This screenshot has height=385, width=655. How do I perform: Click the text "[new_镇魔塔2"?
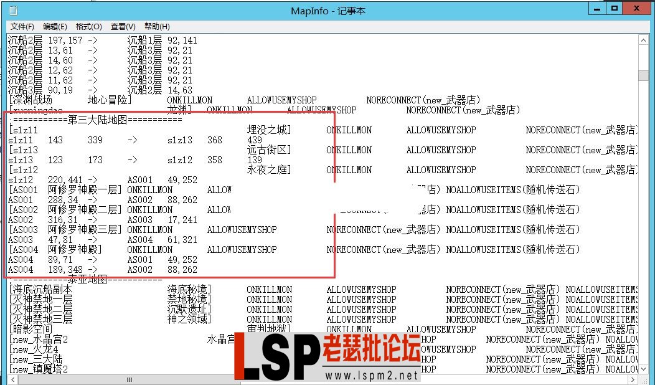(38, 369)
